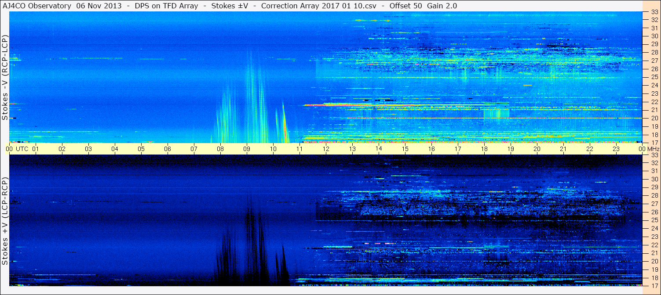Viewport: 661px width, 295px height.
Task: Click the 15 hour marker on the UTC axis
Action: point(405,149)
